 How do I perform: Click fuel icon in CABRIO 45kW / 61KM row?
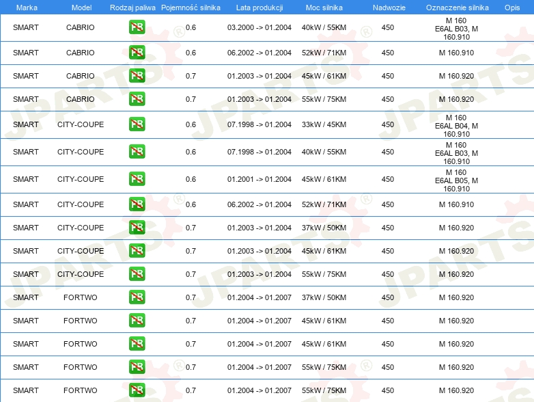(137, 76)
